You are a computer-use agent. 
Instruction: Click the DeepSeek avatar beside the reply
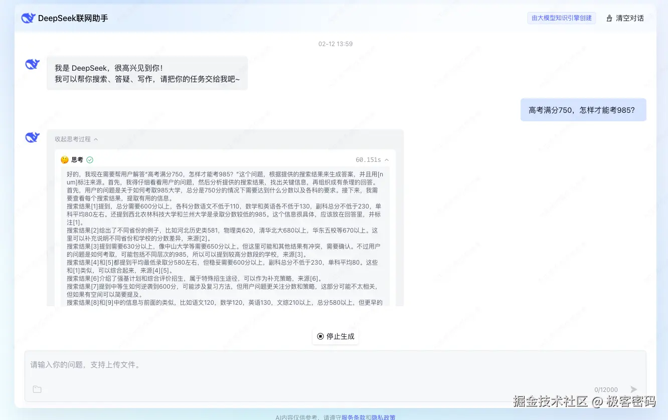coord(32,137)
